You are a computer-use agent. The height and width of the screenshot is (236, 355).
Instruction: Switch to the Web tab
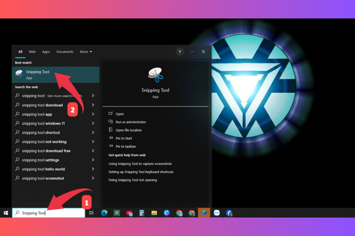click(x=32, y=52)
